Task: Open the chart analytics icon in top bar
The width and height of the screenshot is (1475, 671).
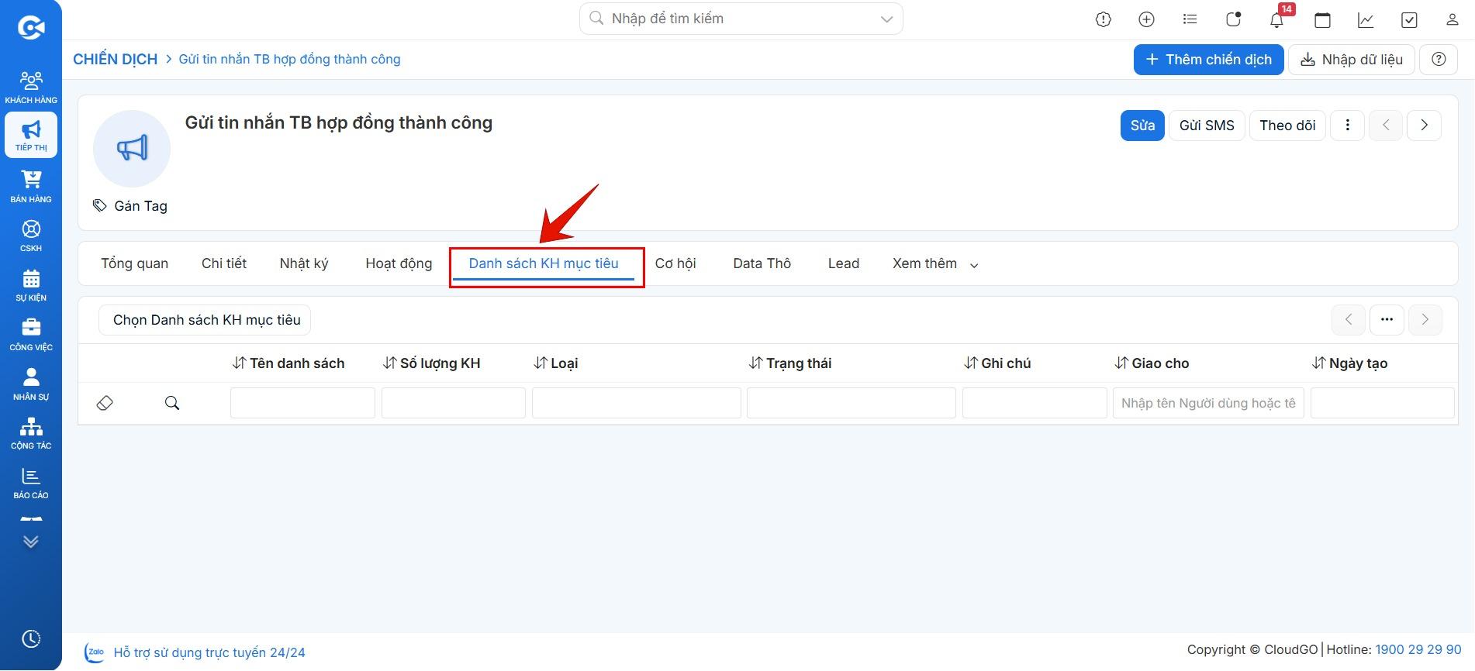Action: click(1366, 20)
